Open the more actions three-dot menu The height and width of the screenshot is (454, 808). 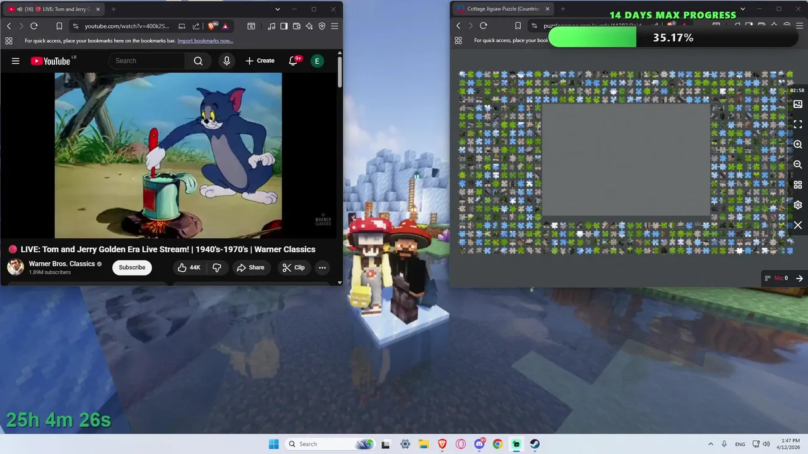(x=322, y=267)
